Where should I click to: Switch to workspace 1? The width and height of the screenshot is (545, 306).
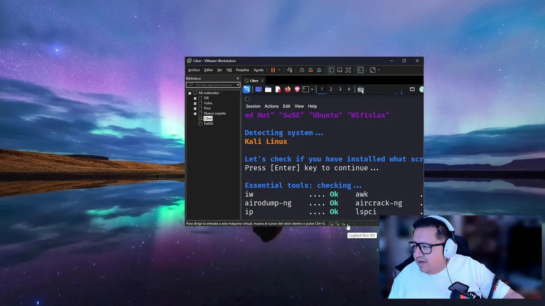(322, 89)
